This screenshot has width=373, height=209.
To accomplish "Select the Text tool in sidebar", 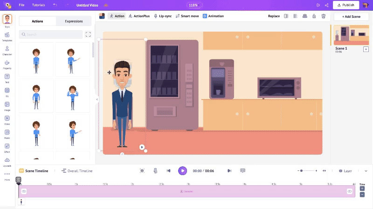I will pos(7,78).
